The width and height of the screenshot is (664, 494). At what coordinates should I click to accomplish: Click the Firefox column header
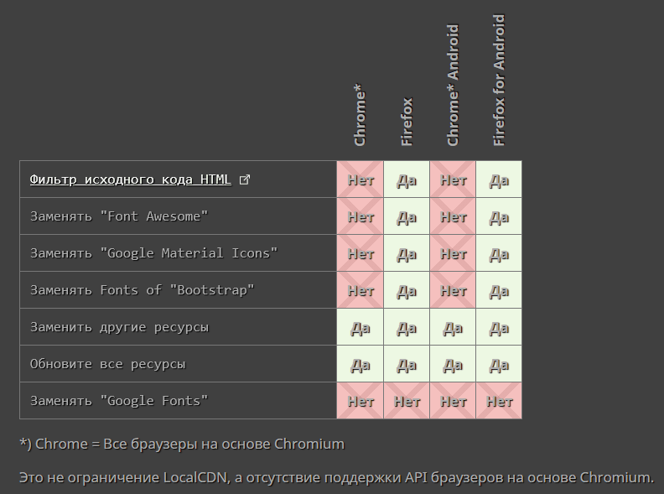click(406, 122)
